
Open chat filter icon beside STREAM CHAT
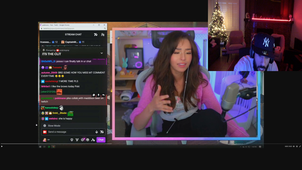coord(96,34)
